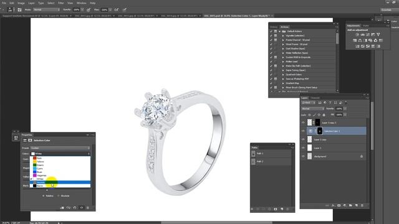
Task: Collapse the Default Actions set
Action: tap(280, 31)
